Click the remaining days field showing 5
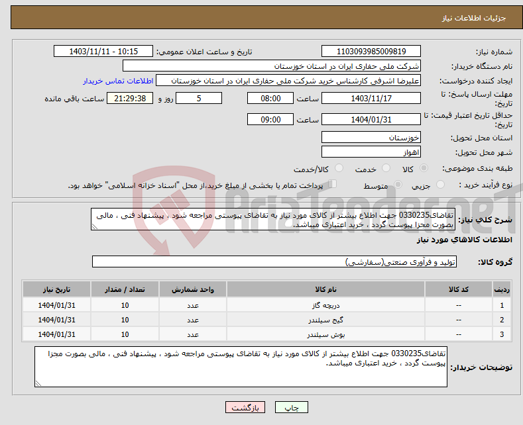The height and width of the screenshot is (425, 523). pos(199,98)
